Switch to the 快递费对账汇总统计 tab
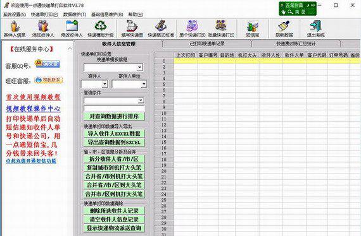 296,44
